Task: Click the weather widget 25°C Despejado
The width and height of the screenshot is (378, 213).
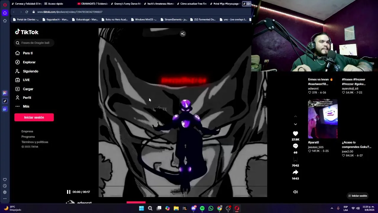Action: click(x=12, y=208)
